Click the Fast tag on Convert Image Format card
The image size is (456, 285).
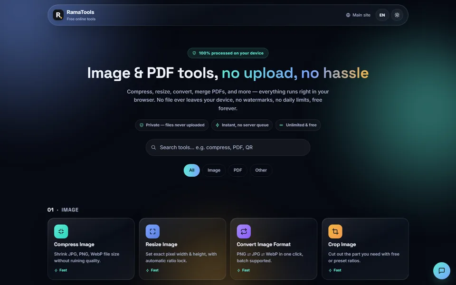[243, 270]
